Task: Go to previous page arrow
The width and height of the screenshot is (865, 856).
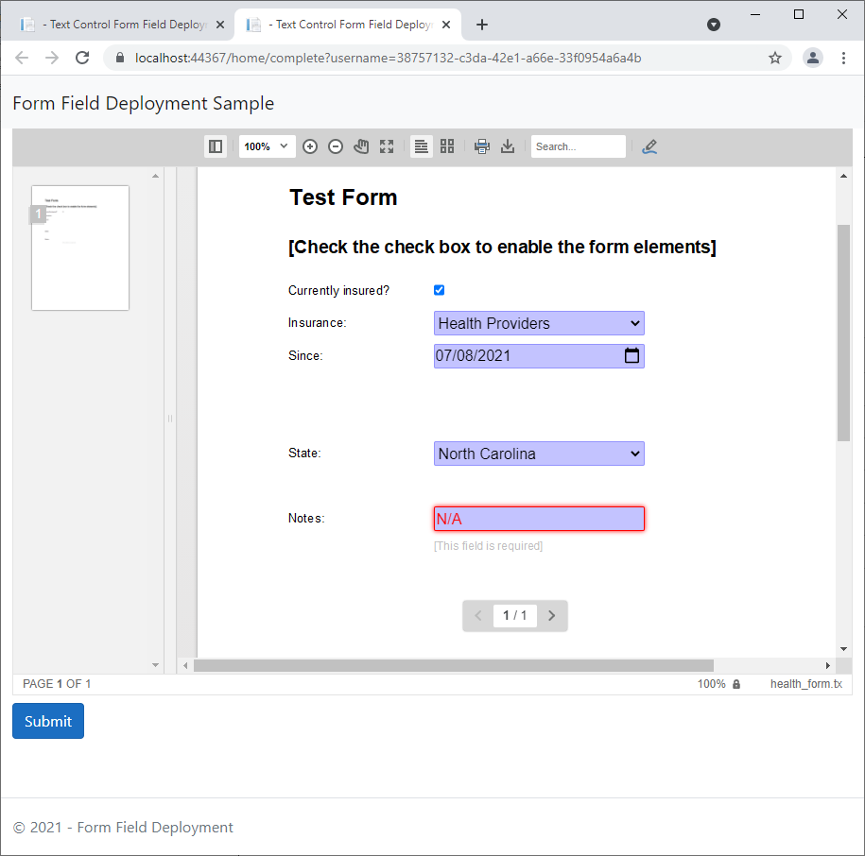Action: click(478, 616)
